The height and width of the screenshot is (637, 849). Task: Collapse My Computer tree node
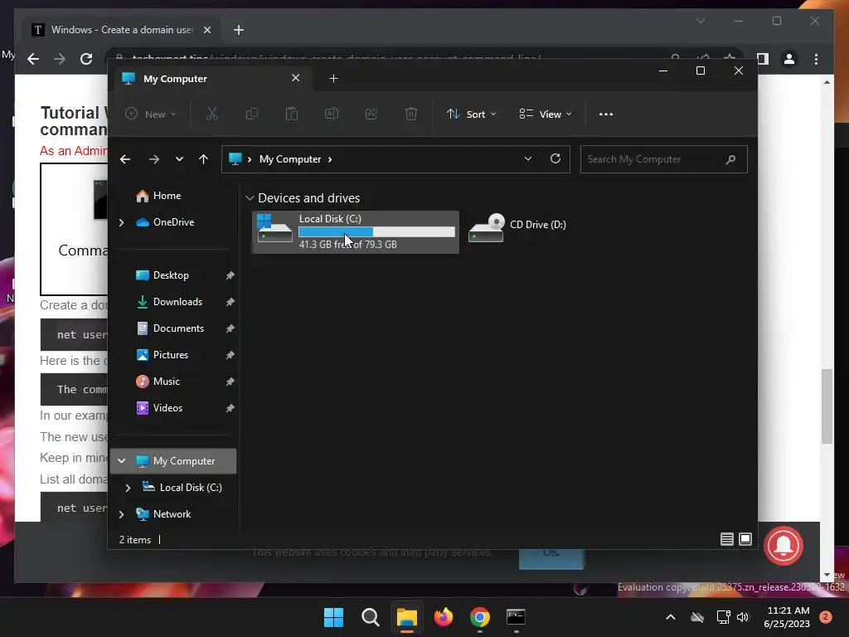click(x=121, y=461)
